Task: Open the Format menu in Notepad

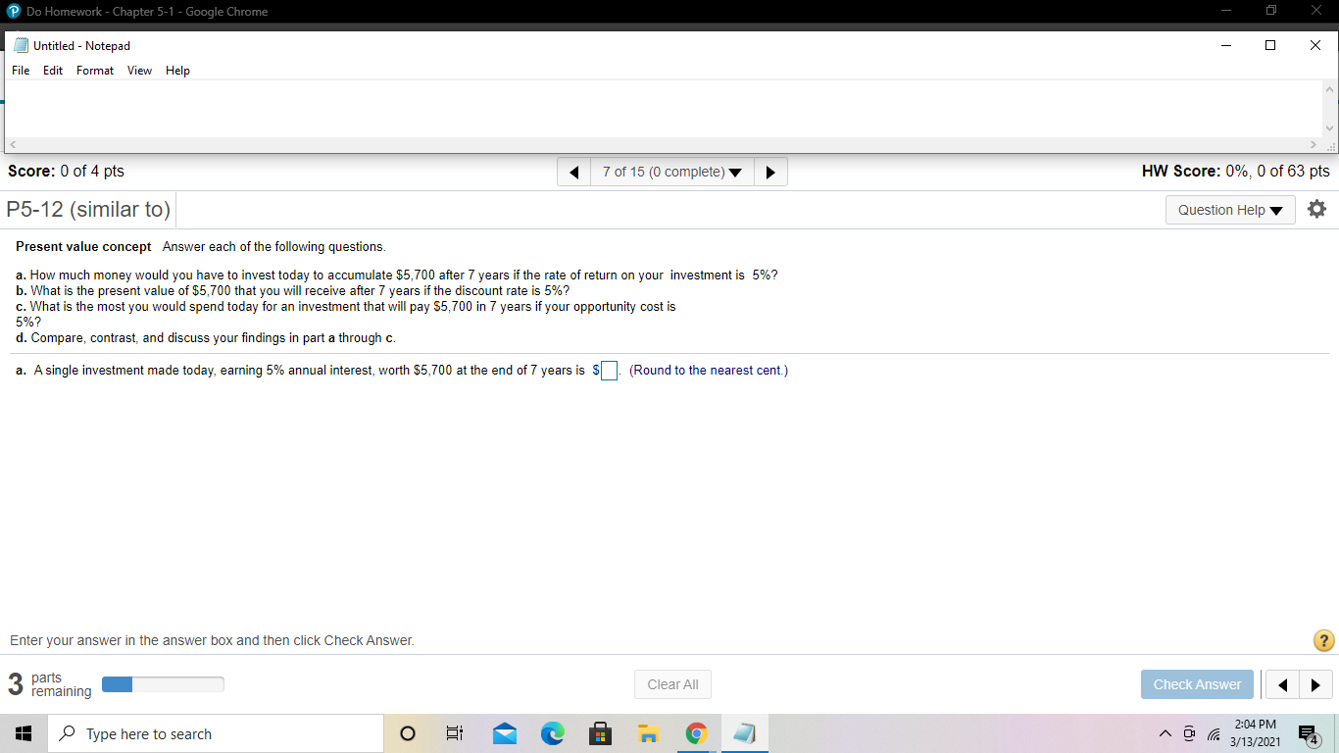Action: (94, 70)
